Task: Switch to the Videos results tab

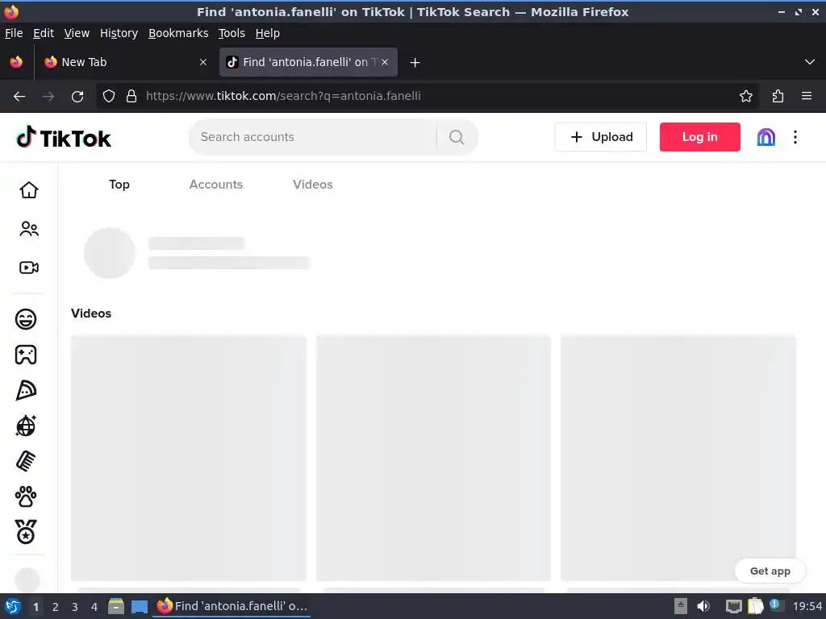Action: [313, 185]
